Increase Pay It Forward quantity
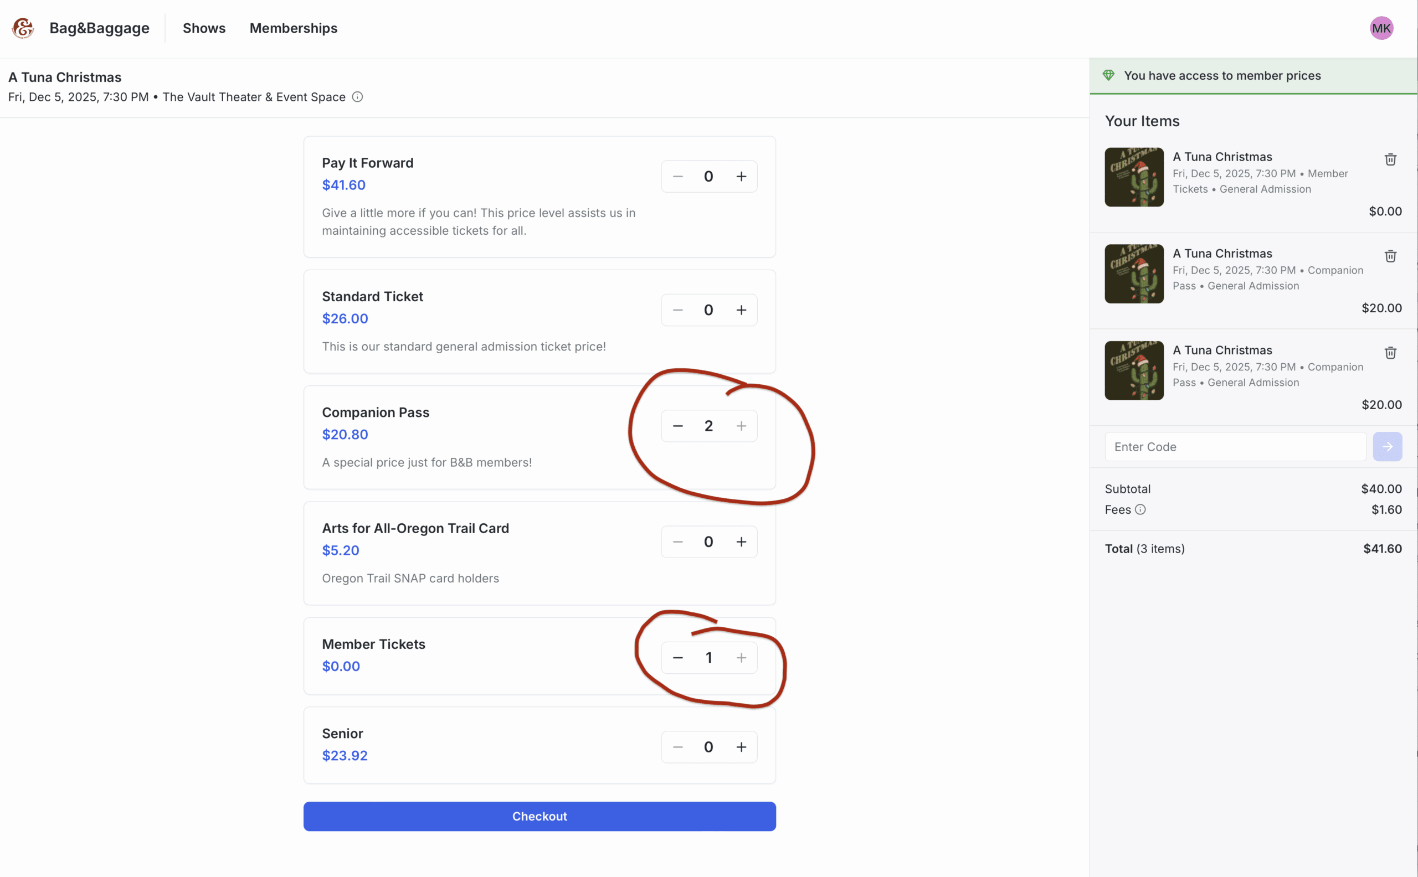This screenshot has width=1418, height=877. click(741, 176)
